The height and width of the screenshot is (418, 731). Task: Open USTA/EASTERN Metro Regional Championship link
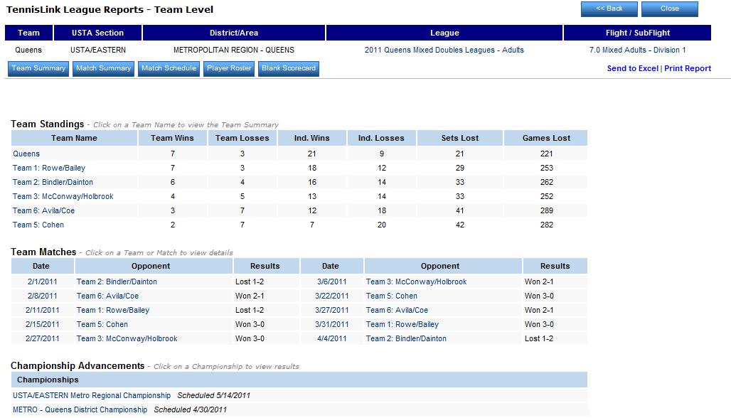coord(92,395)
